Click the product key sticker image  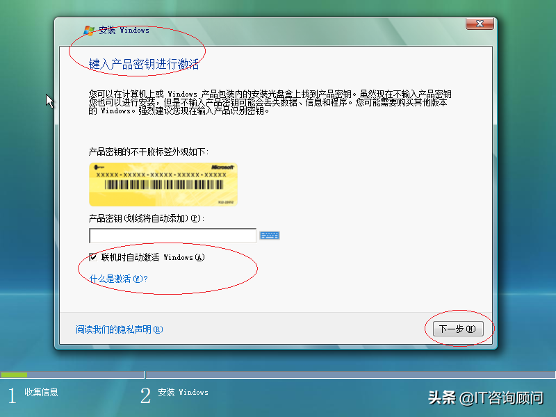tap(163, 184)
